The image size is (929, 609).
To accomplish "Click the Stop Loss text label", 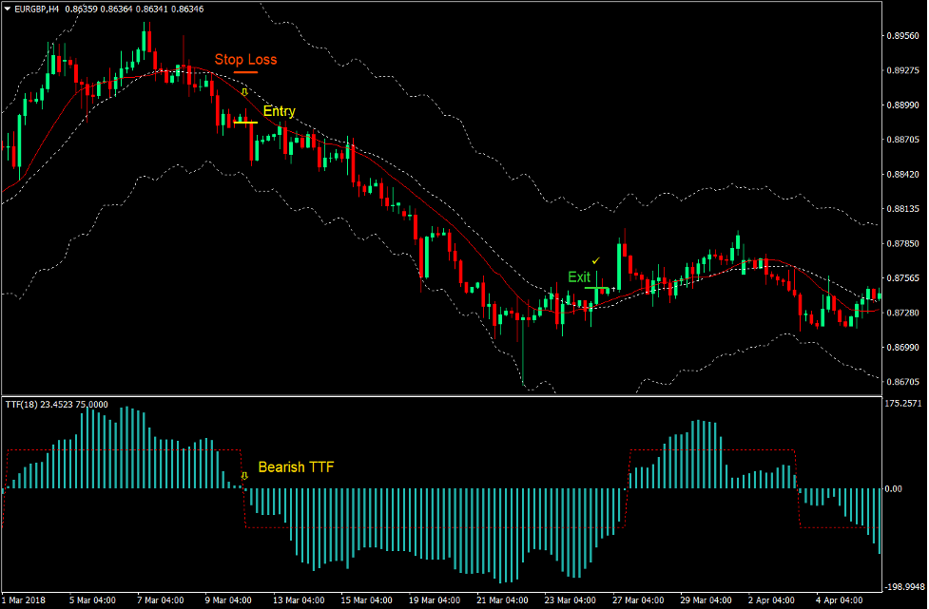I will [245, 59].
